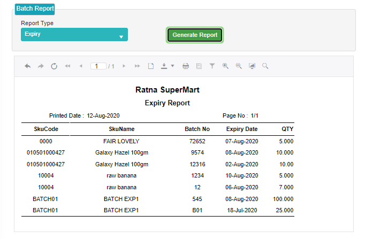Click expiry date 02-Aug-2020
This screenshot has width=365, height=239.
[x=241, y=164]
